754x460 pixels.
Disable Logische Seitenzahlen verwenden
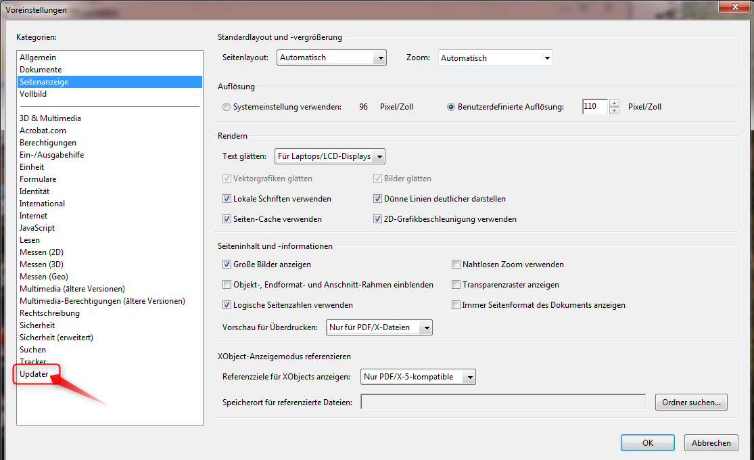click(x=227, y=304)
